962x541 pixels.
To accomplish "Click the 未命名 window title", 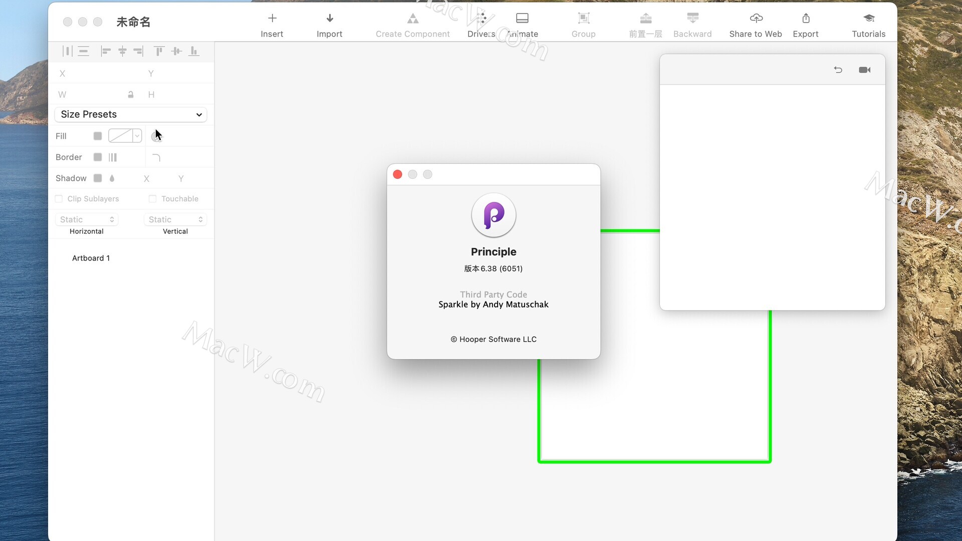I will click(133, 22).
